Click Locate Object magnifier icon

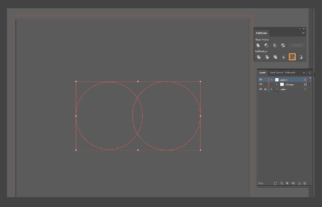point(282,183)
